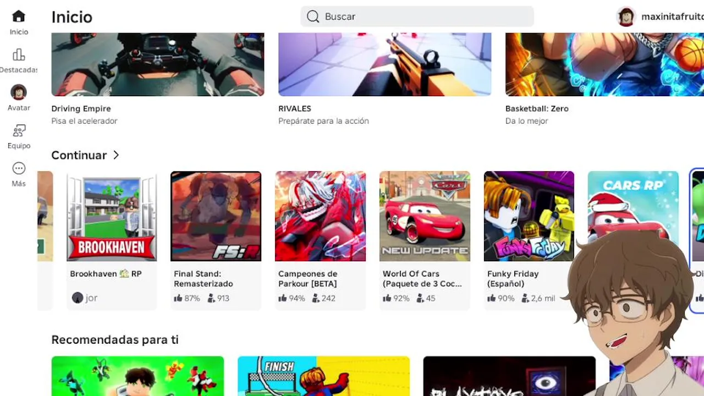
Task: Open the Más three-dots icon
Action: coord(19,168)
